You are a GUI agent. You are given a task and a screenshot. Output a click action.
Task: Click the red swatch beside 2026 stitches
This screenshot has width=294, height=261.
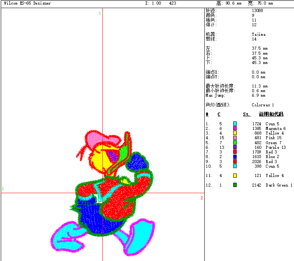235,162
